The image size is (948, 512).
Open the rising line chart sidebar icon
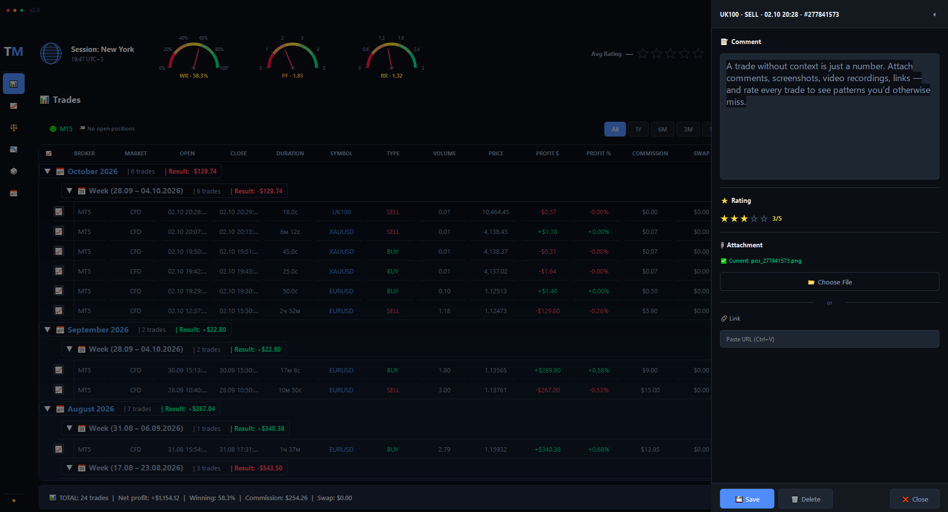coord(14,106)
